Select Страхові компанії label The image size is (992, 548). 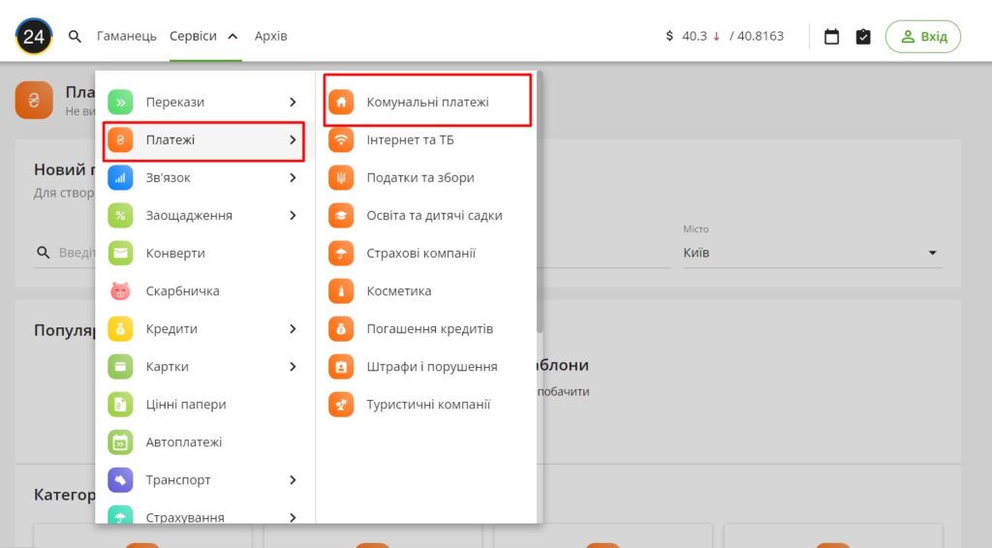click(x=420, y=254)
